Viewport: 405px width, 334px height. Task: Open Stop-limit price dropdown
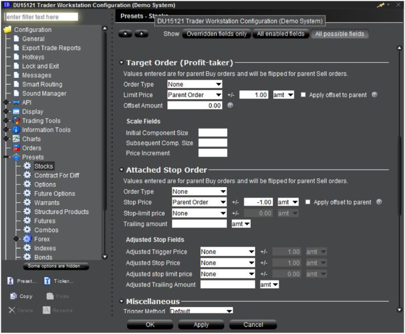[x=199, y=213]
